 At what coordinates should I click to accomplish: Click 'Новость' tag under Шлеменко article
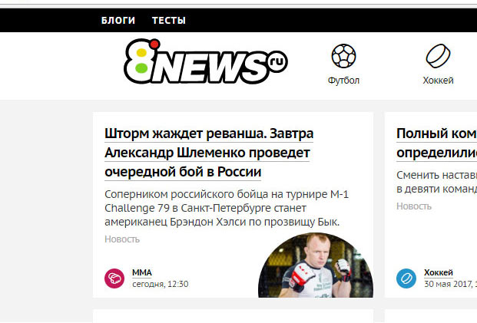coord(122,239)
